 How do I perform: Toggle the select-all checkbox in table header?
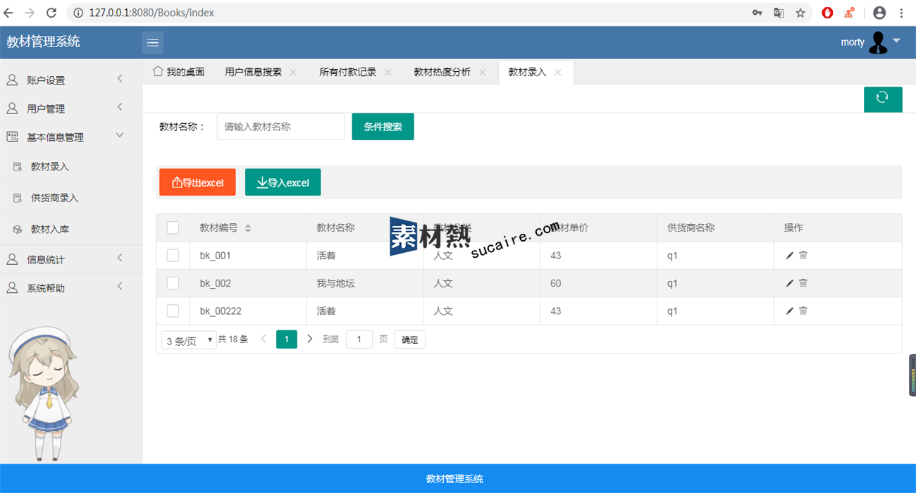pyautogui.click(x=173, y=227)
